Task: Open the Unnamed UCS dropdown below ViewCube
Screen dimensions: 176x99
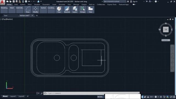Action: coord(166,40)
